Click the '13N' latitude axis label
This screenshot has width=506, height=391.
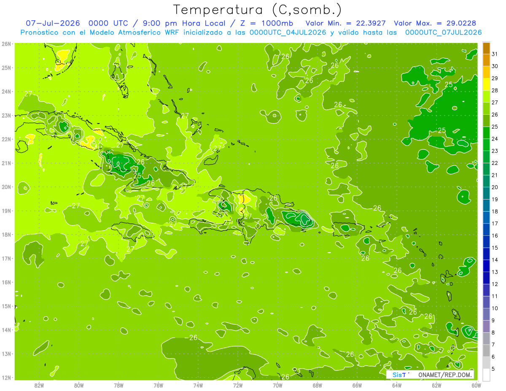tap(6, 354)
